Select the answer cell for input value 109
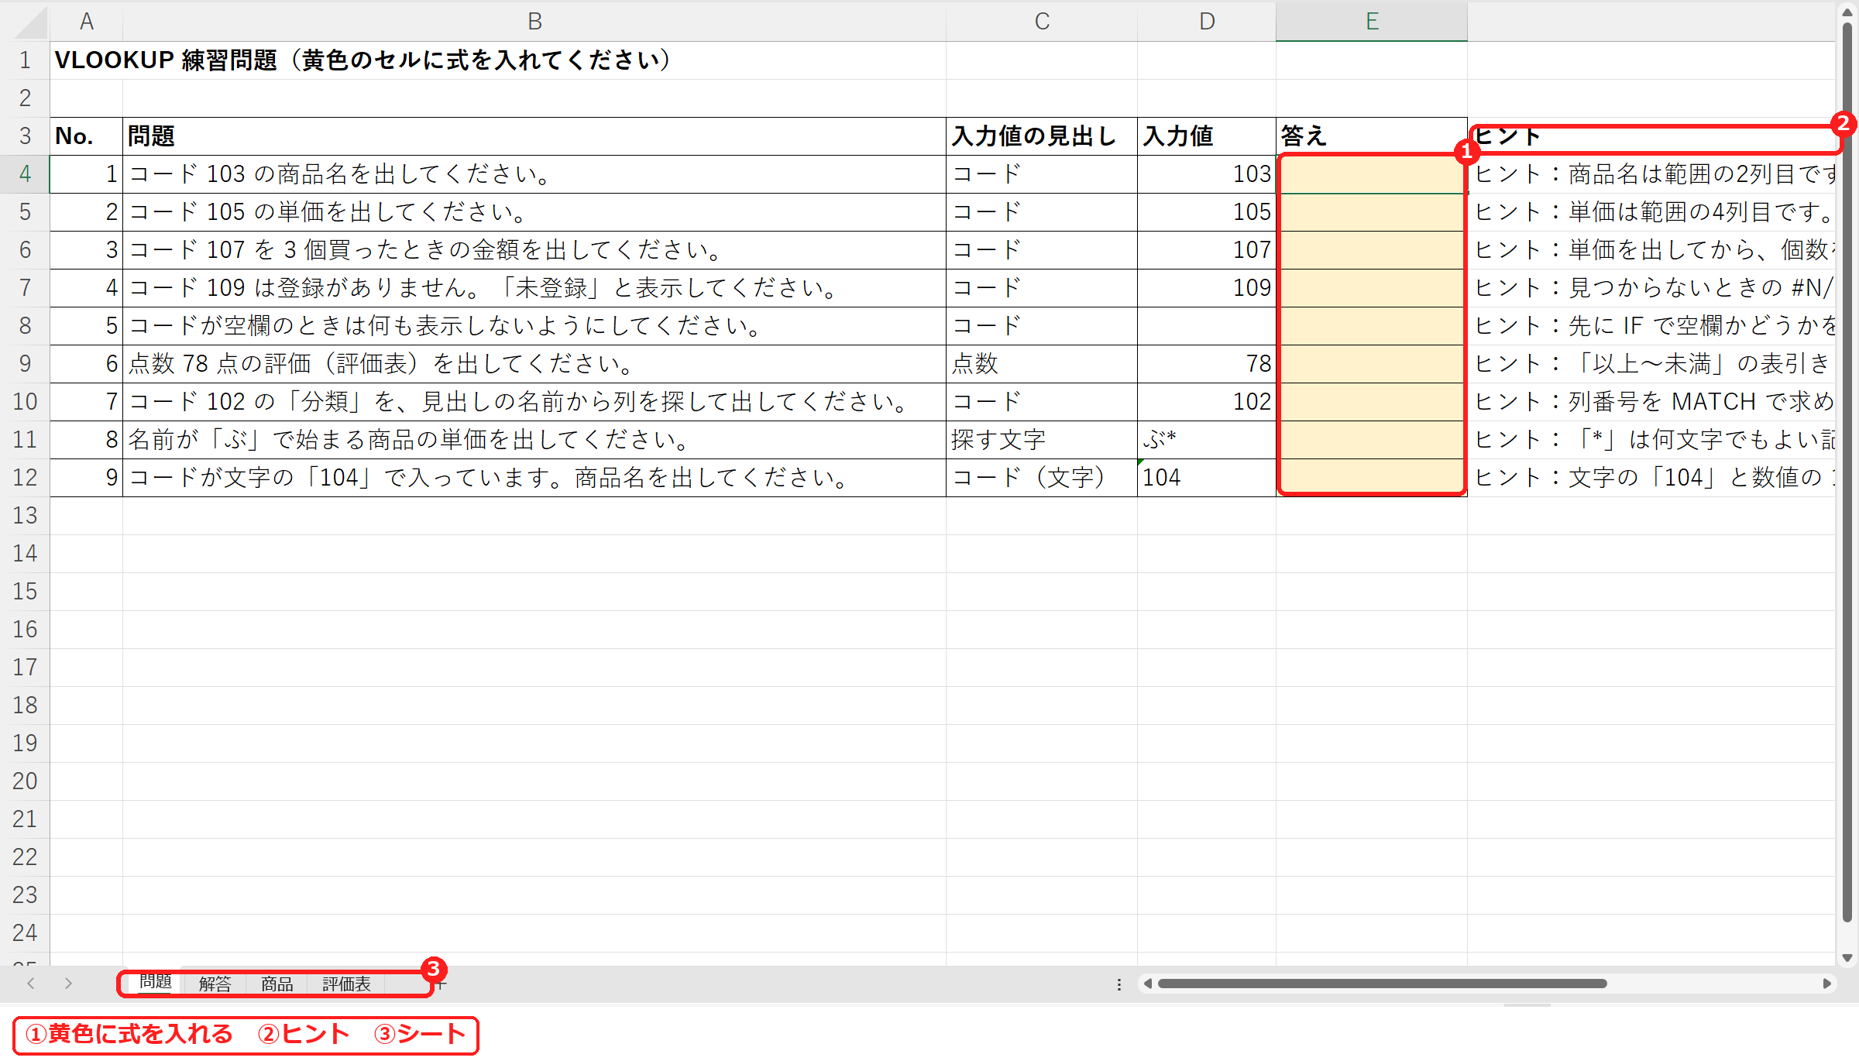The width and height of the screenshot is (1859, 1061). (1372, 288)
